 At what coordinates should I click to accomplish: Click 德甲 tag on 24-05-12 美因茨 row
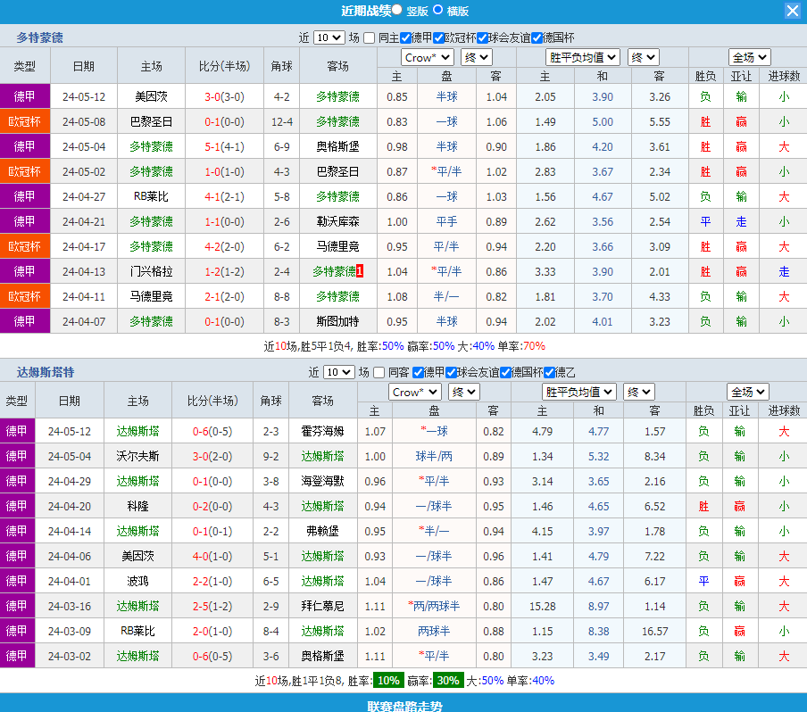(25, 96)
